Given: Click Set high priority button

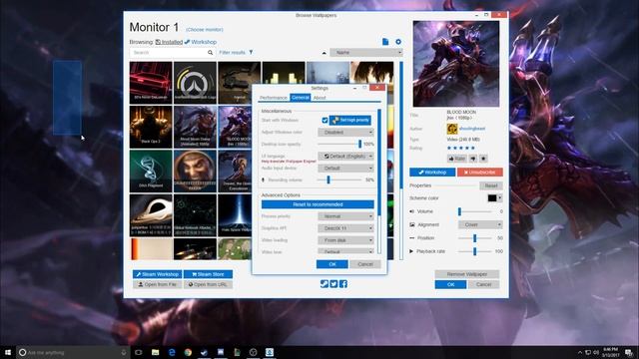Looking at the screenshot, I should (350, 120).
